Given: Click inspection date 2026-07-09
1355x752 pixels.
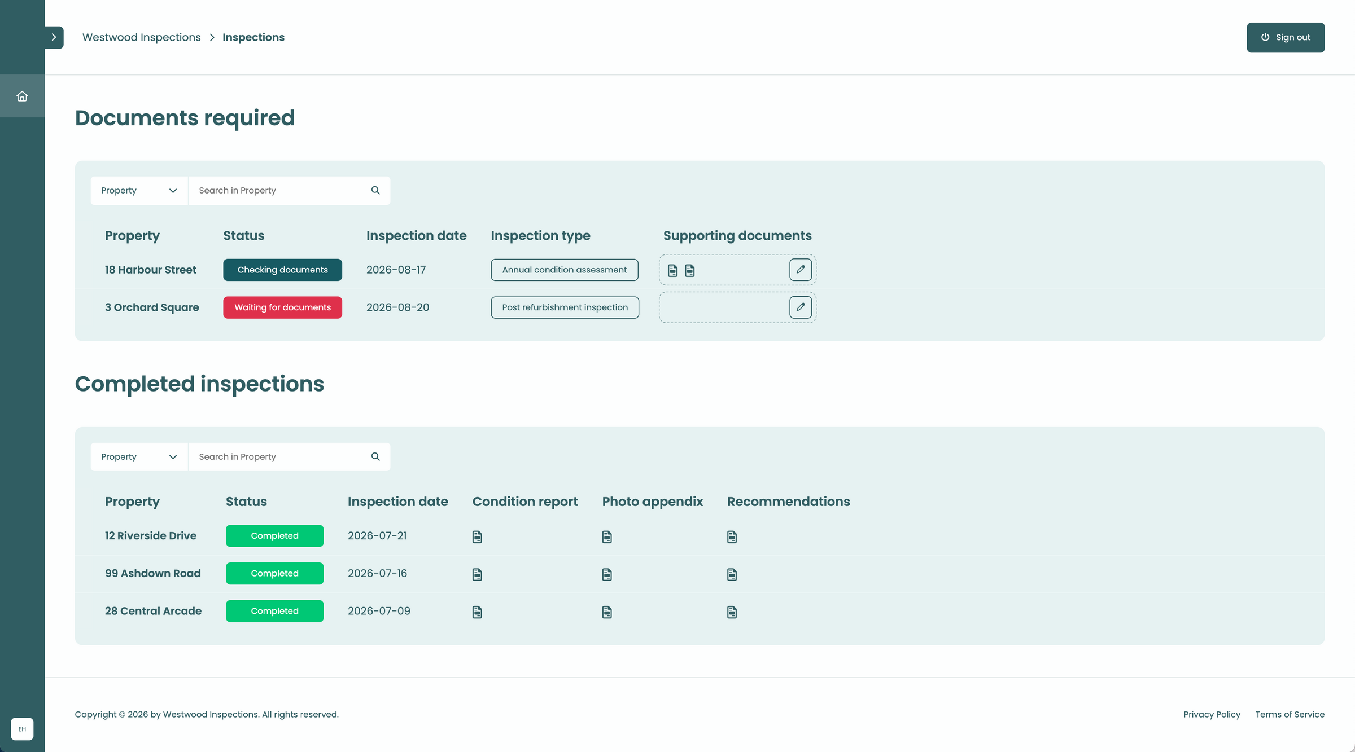Looking at the screenshot, I should [379, 611].
